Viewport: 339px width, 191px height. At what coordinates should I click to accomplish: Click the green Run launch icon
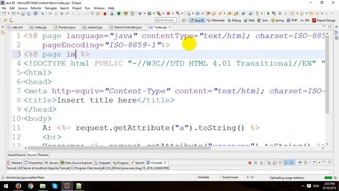click(x=149, y=13)
